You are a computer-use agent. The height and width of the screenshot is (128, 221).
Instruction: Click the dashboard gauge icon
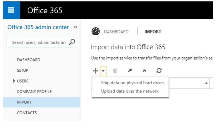click(x=95, y=32)
